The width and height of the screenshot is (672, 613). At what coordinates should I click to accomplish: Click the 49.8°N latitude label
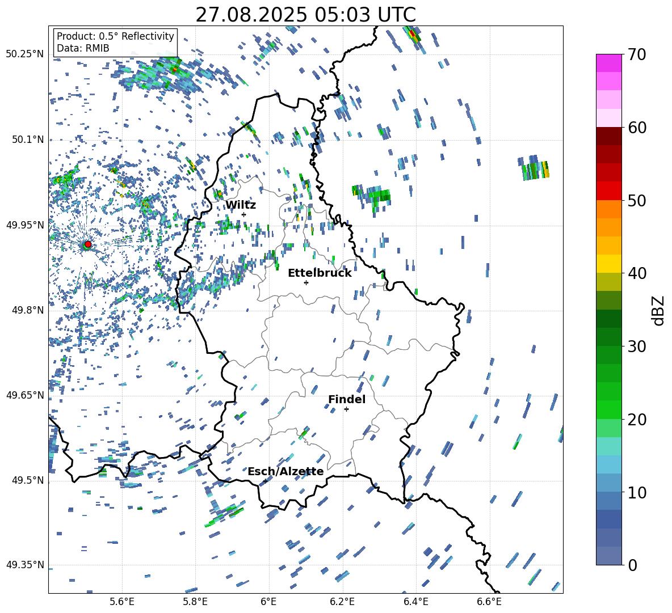point(27,310)
